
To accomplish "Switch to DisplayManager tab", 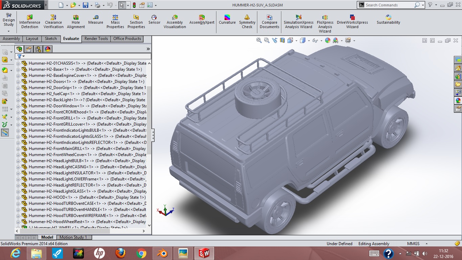I will 48,49.
